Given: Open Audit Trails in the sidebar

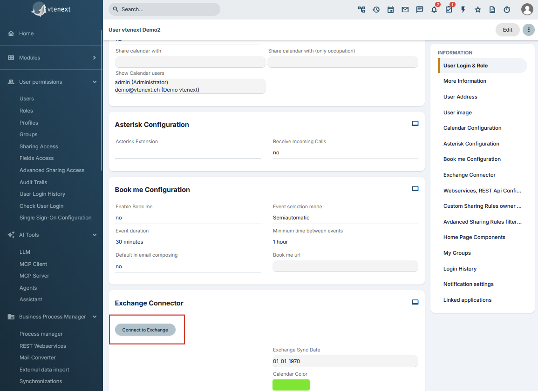Looking at the screenshot, I should (33, 182).
